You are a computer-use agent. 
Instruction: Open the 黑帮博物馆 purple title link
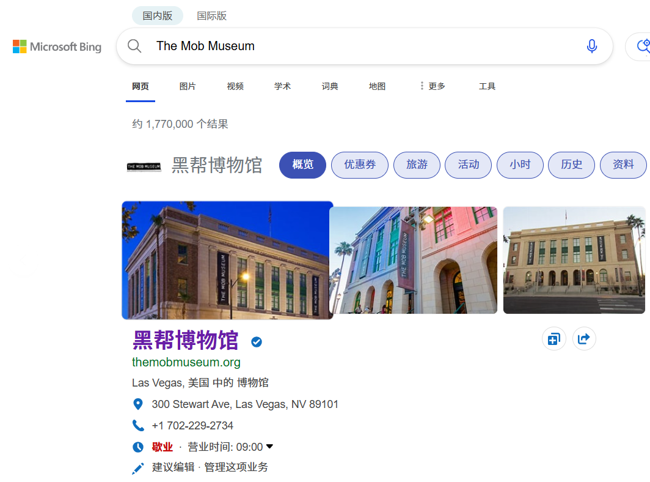(x=185, y=341)
